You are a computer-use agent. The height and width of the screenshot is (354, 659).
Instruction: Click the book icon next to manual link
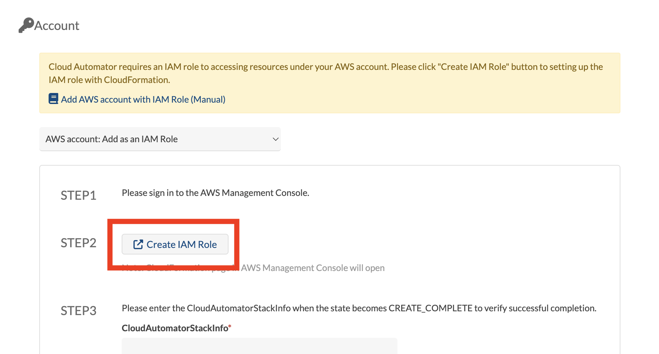click(53, 99)
